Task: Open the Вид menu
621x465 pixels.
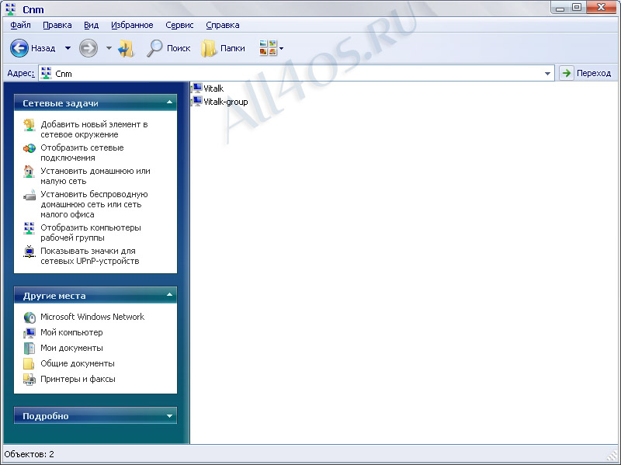Action: [91, 25]
